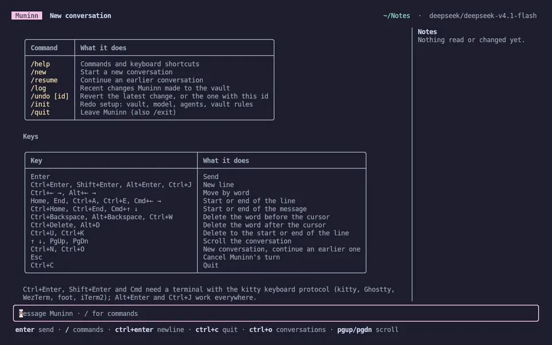The width and height of the screenshot is (552, 345).
Task: Click 'Recent changes Muninn made to the vault'
Action: 155,88
